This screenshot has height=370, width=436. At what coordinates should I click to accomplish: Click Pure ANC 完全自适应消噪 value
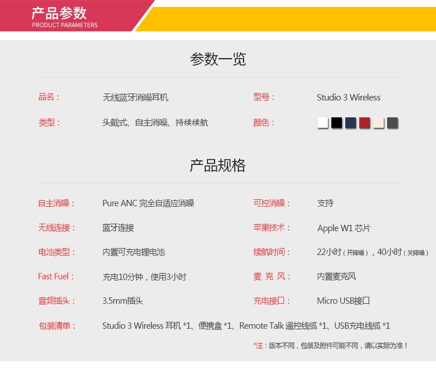(x=148, y=203)
